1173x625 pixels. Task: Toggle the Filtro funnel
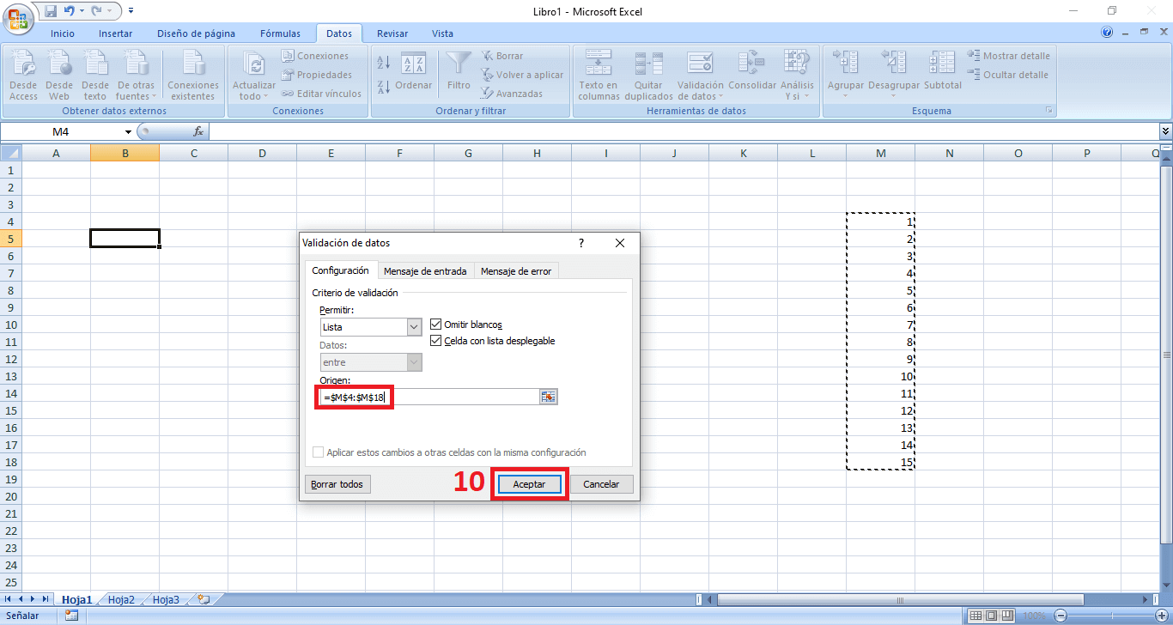[x=459, y=72]
